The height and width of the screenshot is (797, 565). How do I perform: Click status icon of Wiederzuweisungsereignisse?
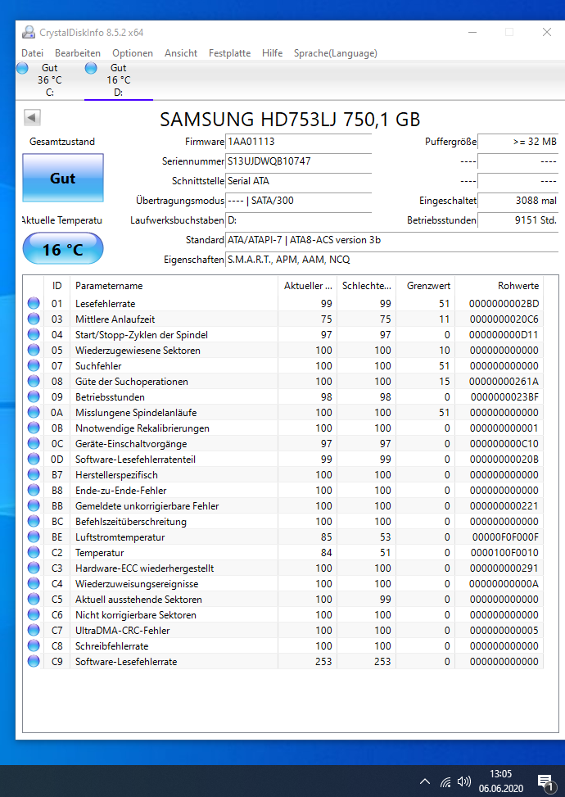34,583
